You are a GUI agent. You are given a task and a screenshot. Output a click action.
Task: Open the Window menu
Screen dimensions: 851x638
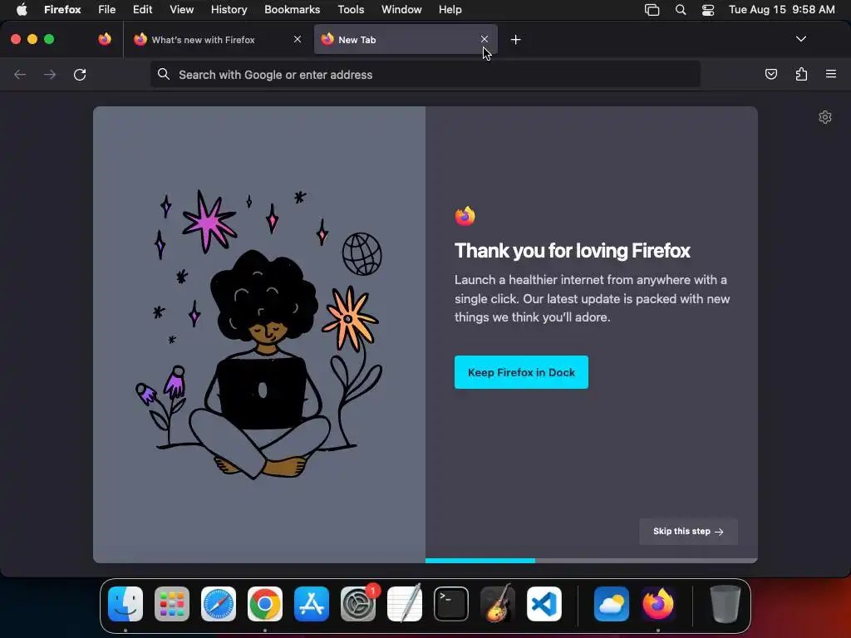(401, 9)
